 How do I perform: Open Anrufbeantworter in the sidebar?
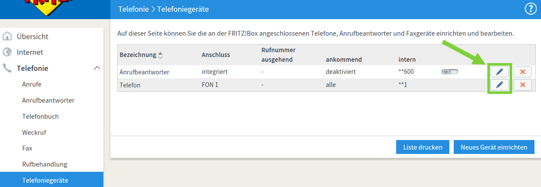[48, 100]
